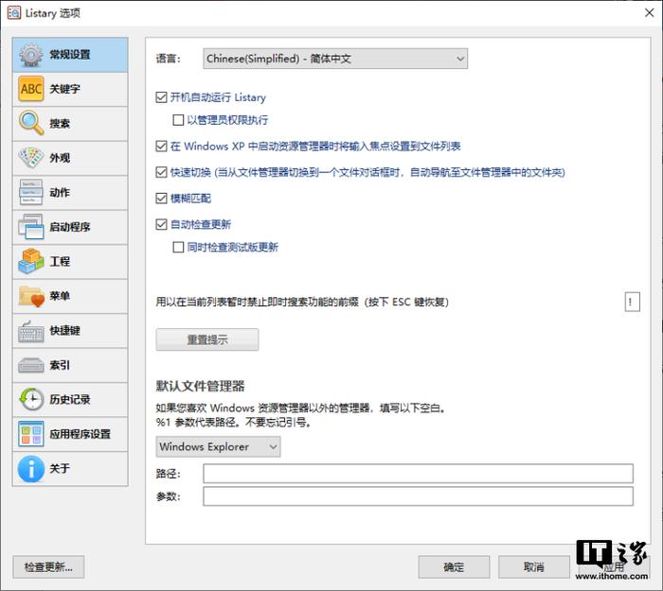This screenshot has width=663, height=591.
Task: Click the 默认文件管理器 heading text
Action: click(x=201, y=386)
